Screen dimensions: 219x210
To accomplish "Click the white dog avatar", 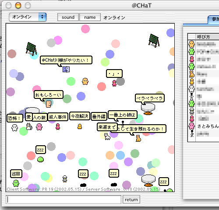I will [x=107, y=136].
